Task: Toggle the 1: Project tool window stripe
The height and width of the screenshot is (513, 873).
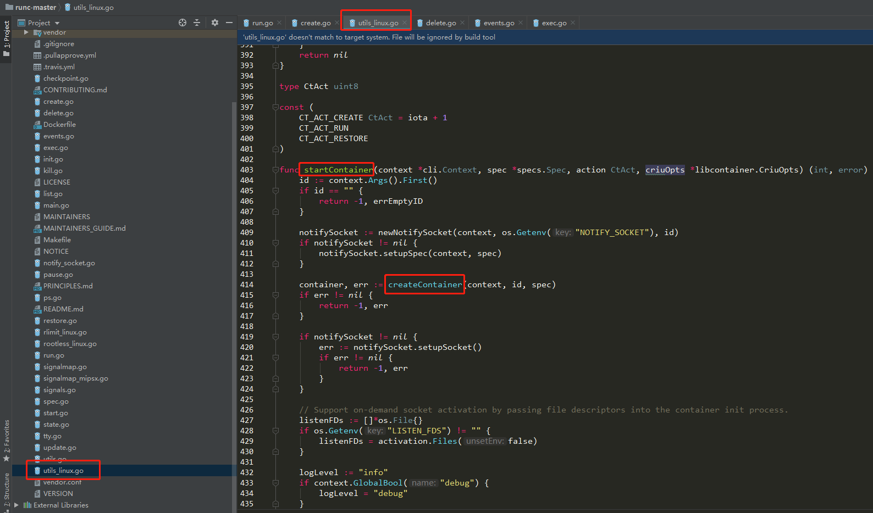Action: tap(6, 40)
